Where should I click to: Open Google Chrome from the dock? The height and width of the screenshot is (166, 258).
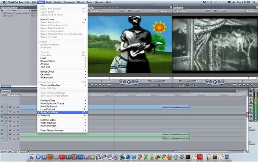click(164, 157)
